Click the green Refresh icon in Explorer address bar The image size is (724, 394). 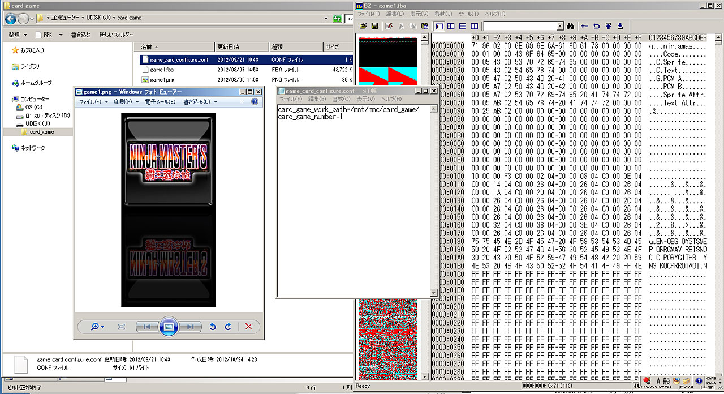click(338, 18)
